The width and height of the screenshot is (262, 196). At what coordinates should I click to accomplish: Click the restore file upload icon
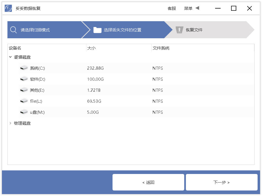click(180, 30)
